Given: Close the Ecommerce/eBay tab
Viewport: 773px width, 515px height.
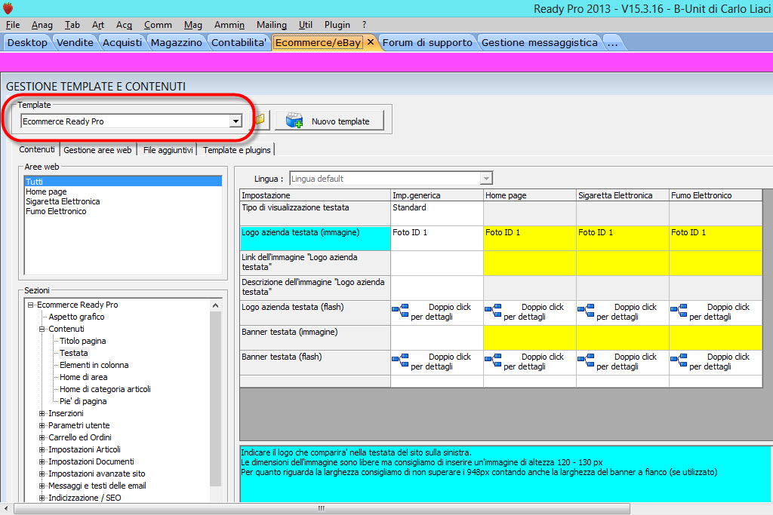Looking at the screenshot, I should pos(371,42).
